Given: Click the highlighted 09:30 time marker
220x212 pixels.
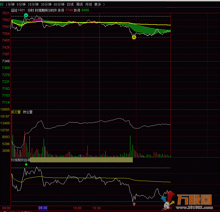Looking at the screenshot, I should (43, 208).
